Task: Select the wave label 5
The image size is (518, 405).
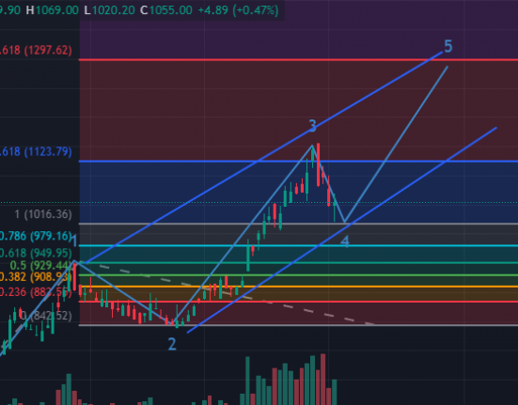Action: [x=448, y=46]
